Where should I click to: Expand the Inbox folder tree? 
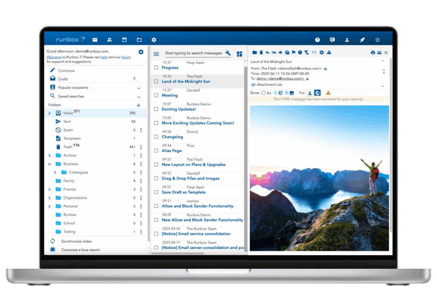50,113
